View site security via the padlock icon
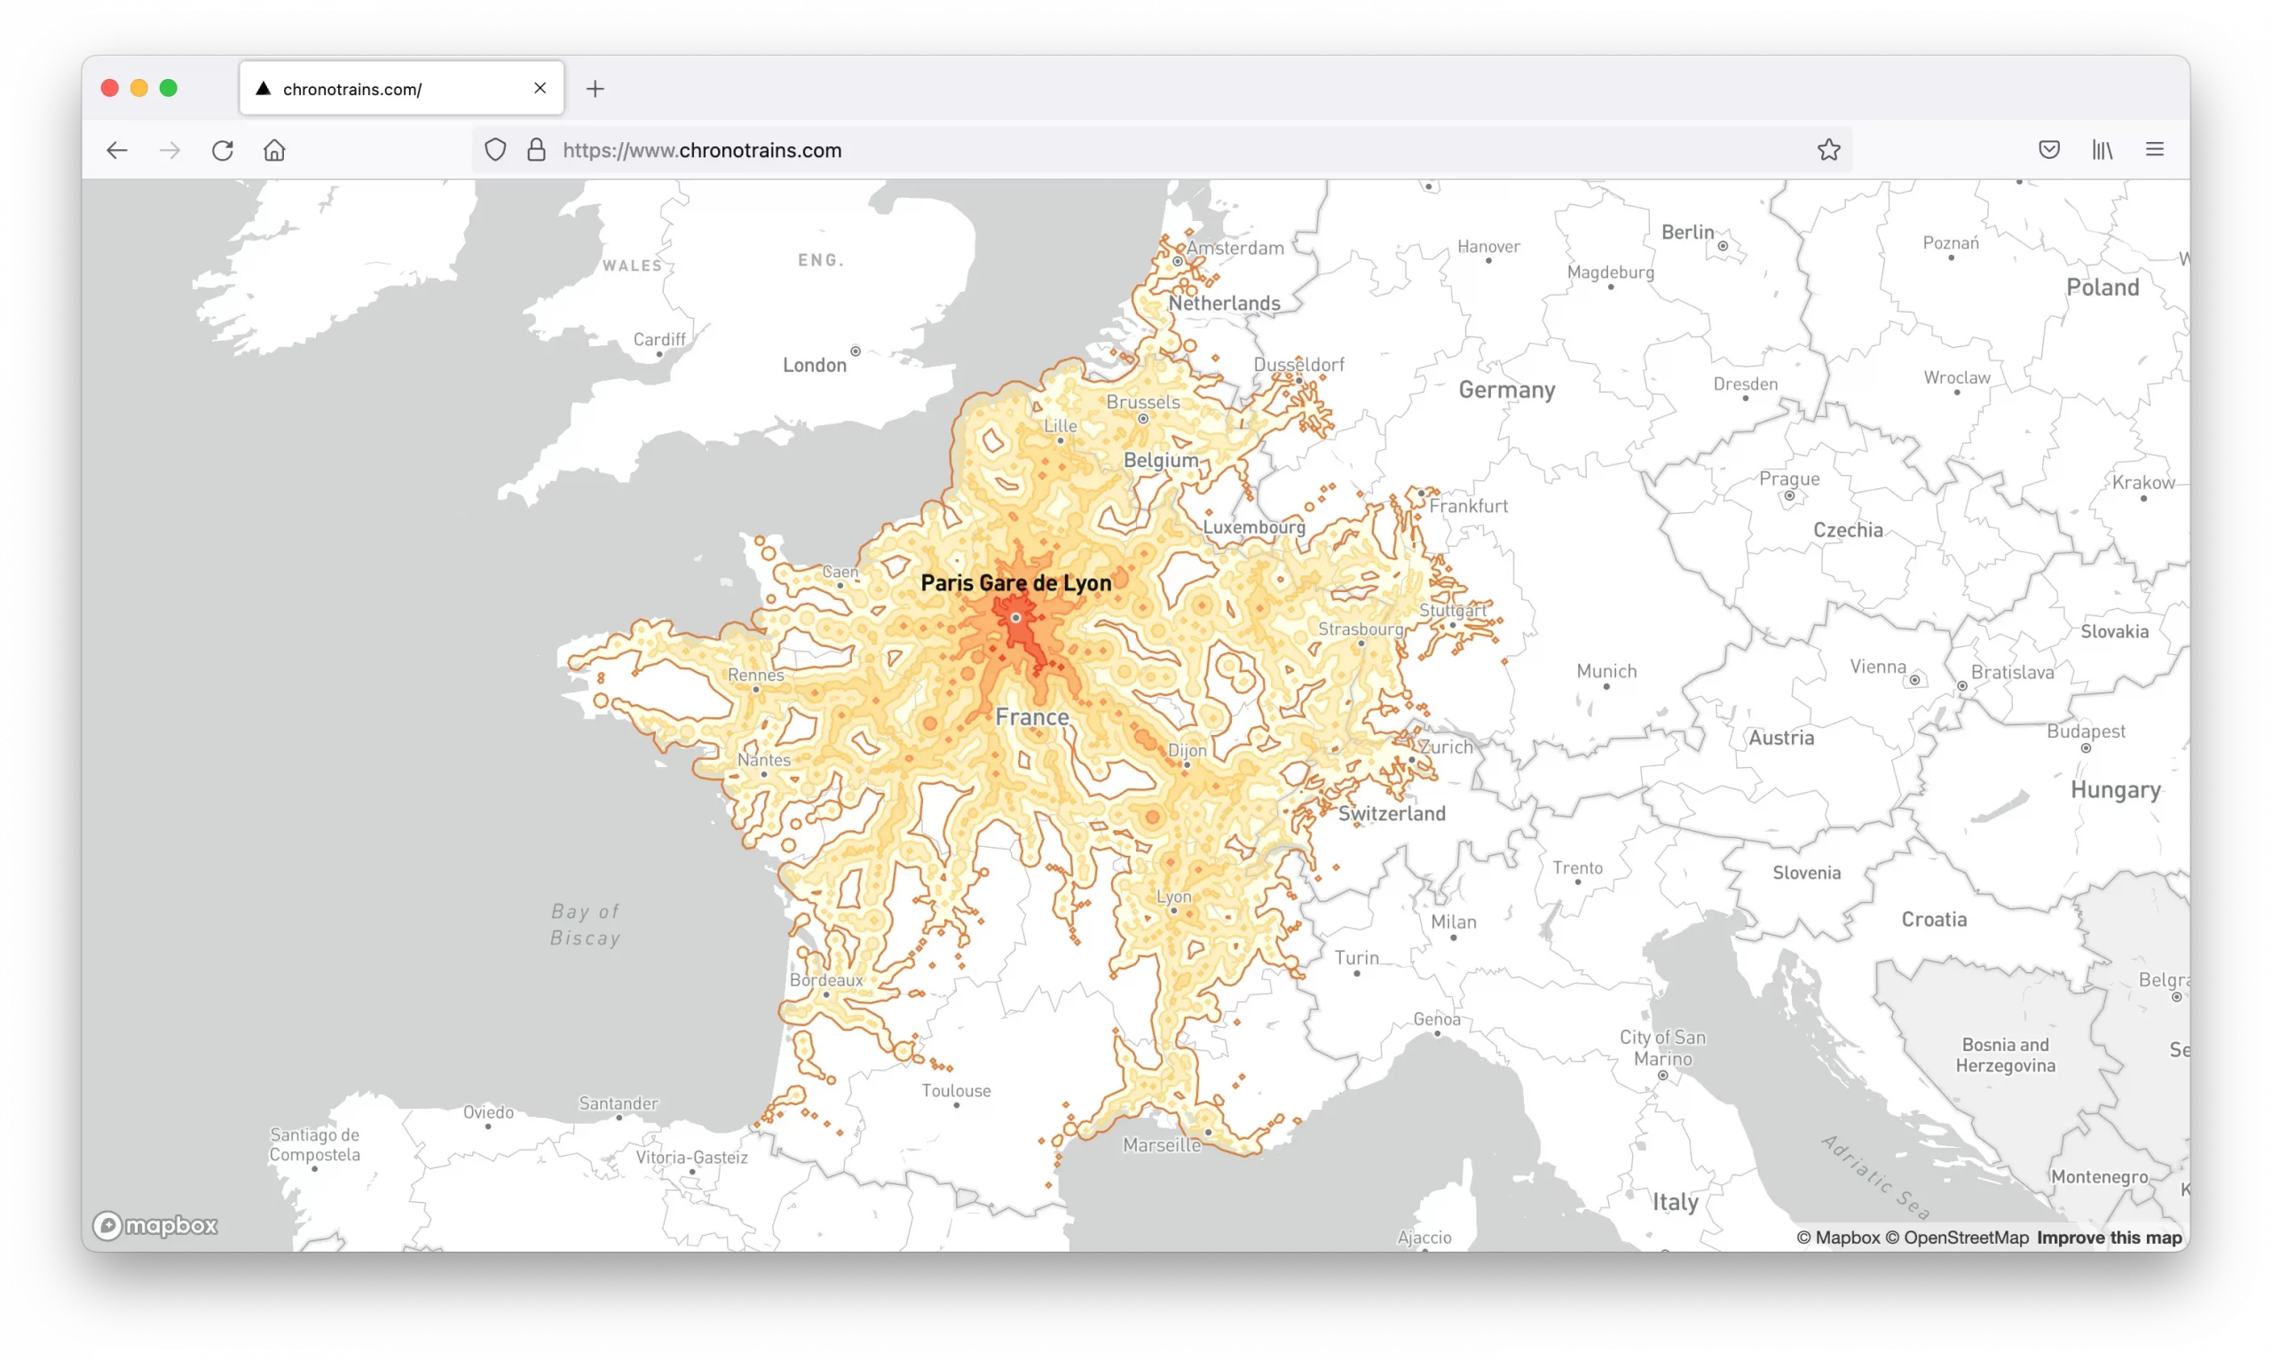Image resolution: width=2272 pixels, height=1360 pixels. 537,149
